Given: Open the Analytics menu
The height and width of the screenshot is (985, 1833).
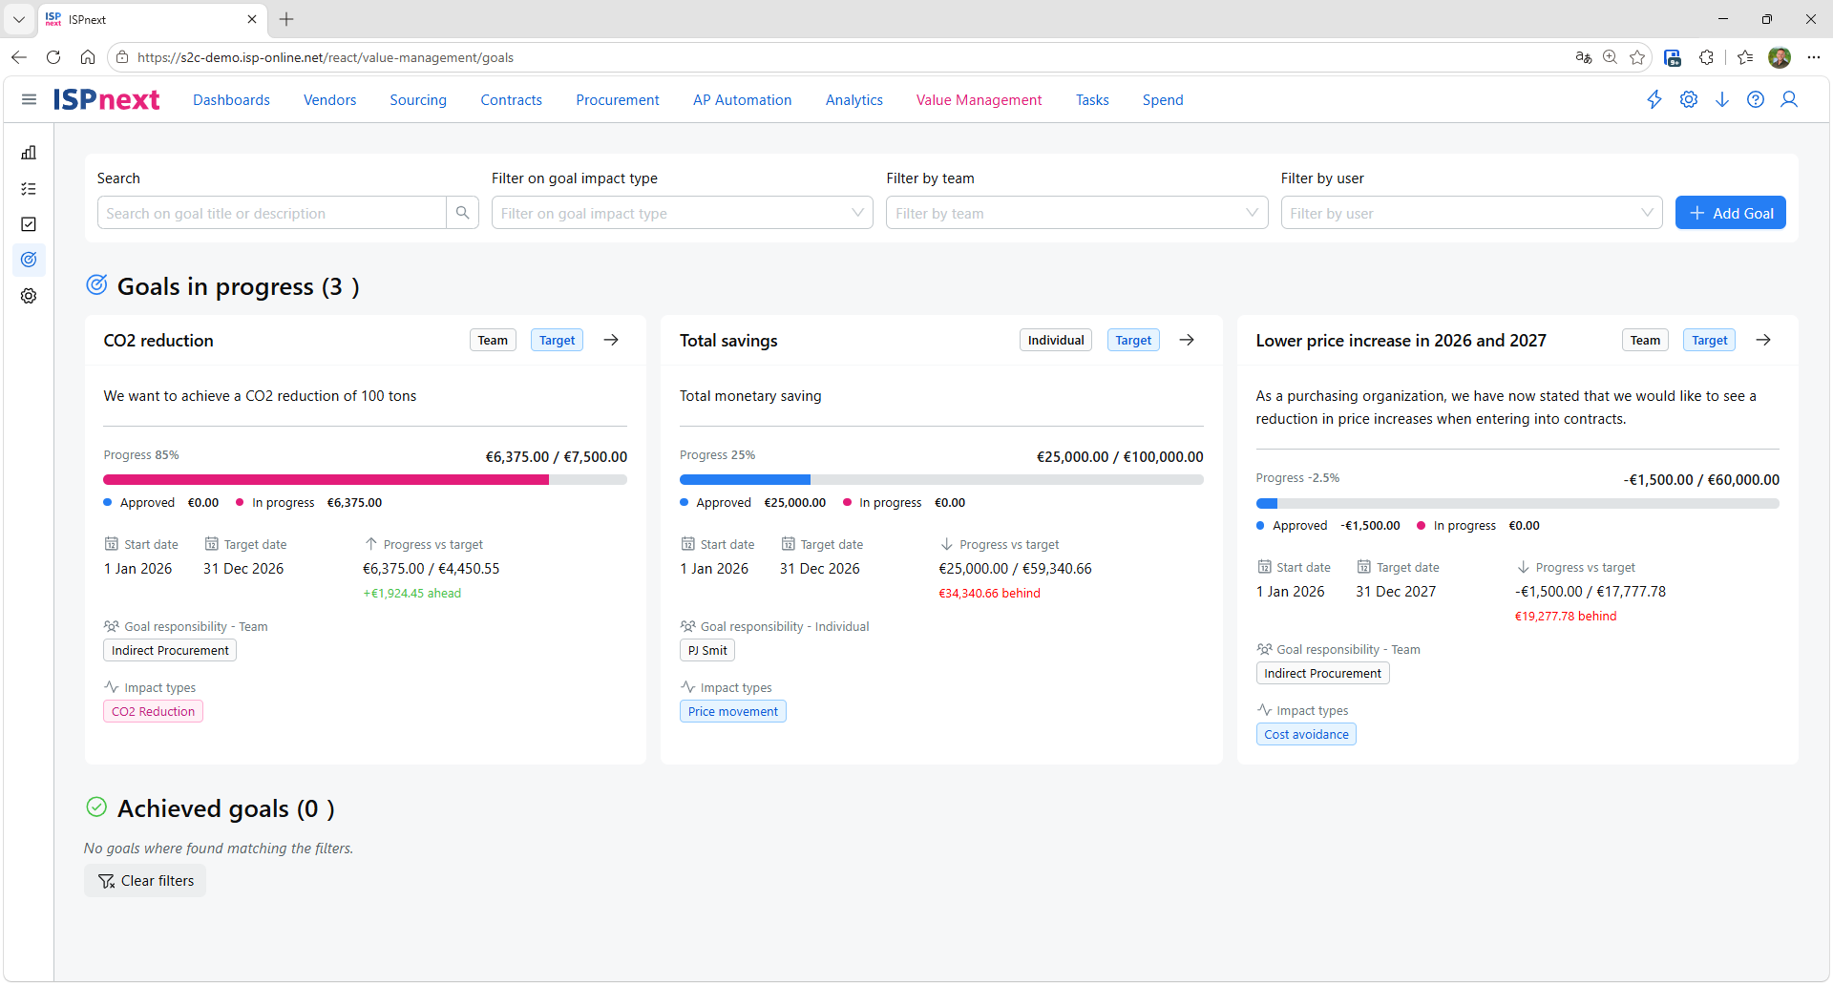Looking at the screenshot, I should click(854, 100).
